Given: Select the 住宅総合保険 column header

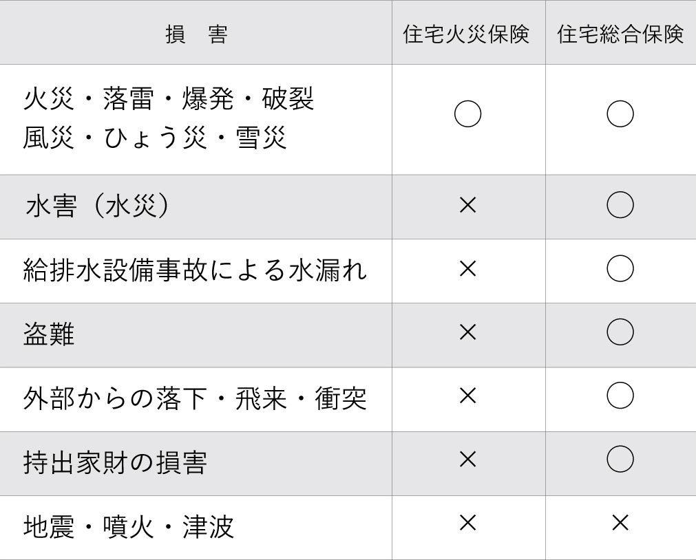Looking at the screenshot, I should [x=620, y=34].
